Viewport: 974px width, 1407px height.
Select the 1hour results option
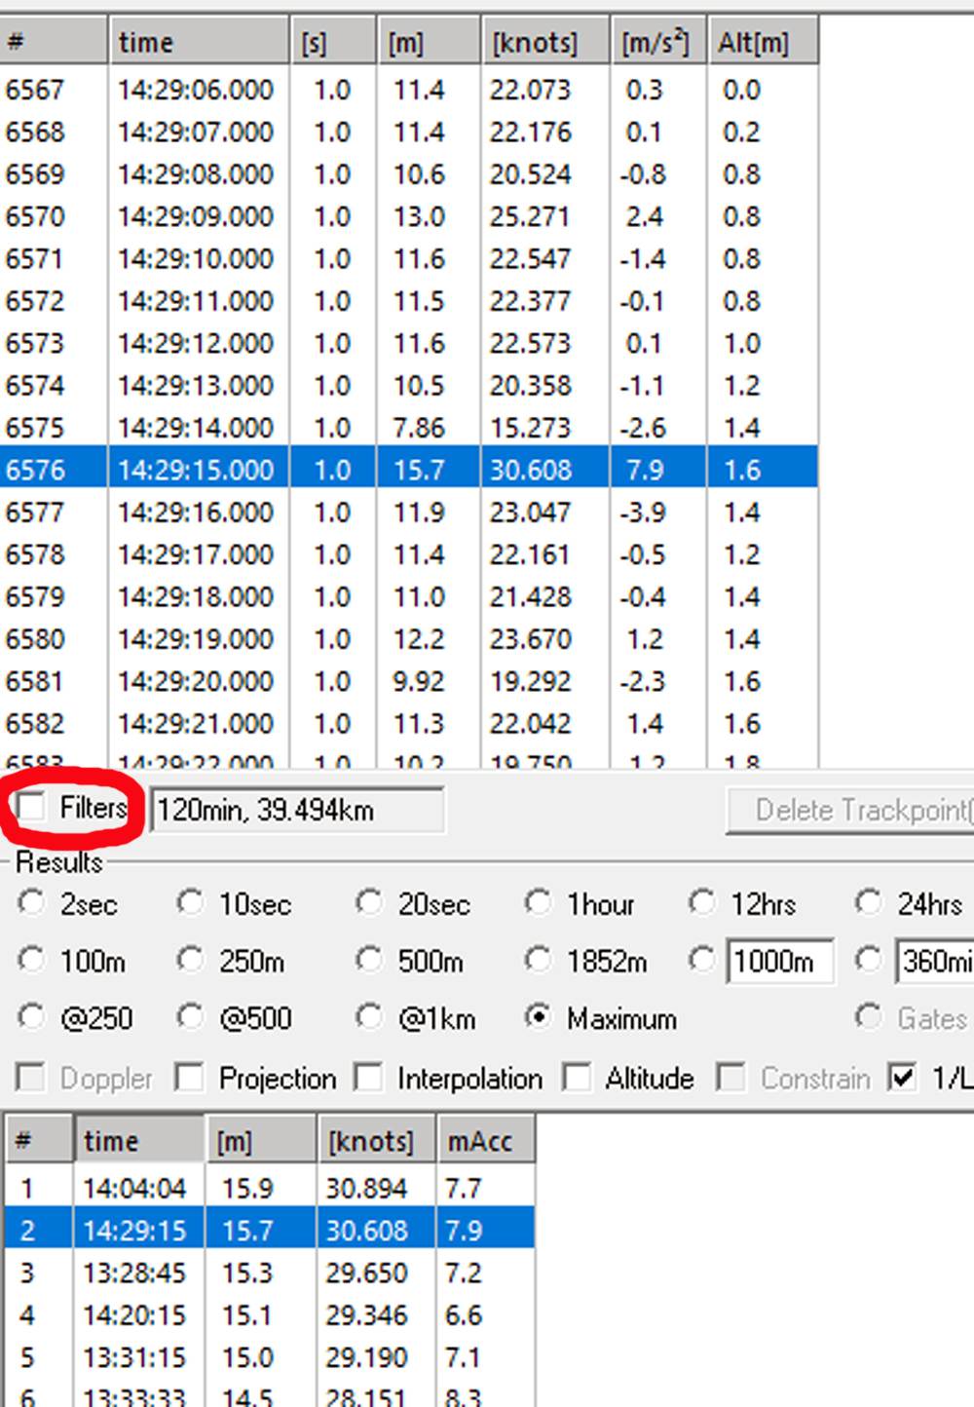point(540,903)
